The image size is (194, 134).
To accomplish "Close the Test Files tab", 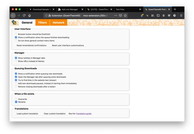I will (x=140, y=9).
